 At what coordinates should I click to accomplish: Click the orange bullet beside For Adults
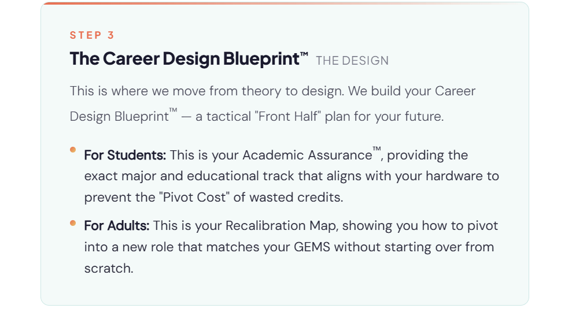(73, 222)
